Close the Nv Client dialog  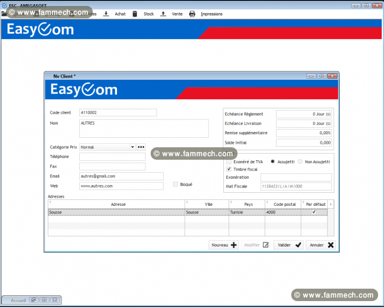click(333, 76)
